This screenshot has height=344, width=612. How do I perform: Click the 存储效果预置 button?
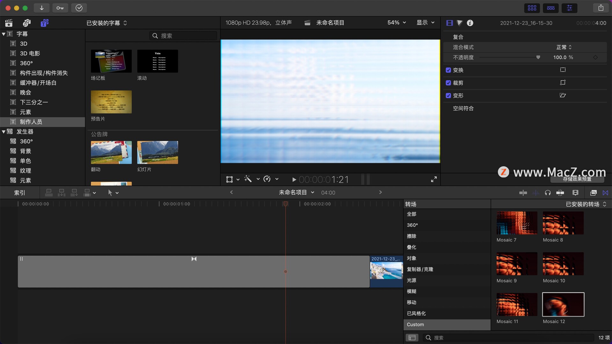pyautogui.click(x=577, y=179)
